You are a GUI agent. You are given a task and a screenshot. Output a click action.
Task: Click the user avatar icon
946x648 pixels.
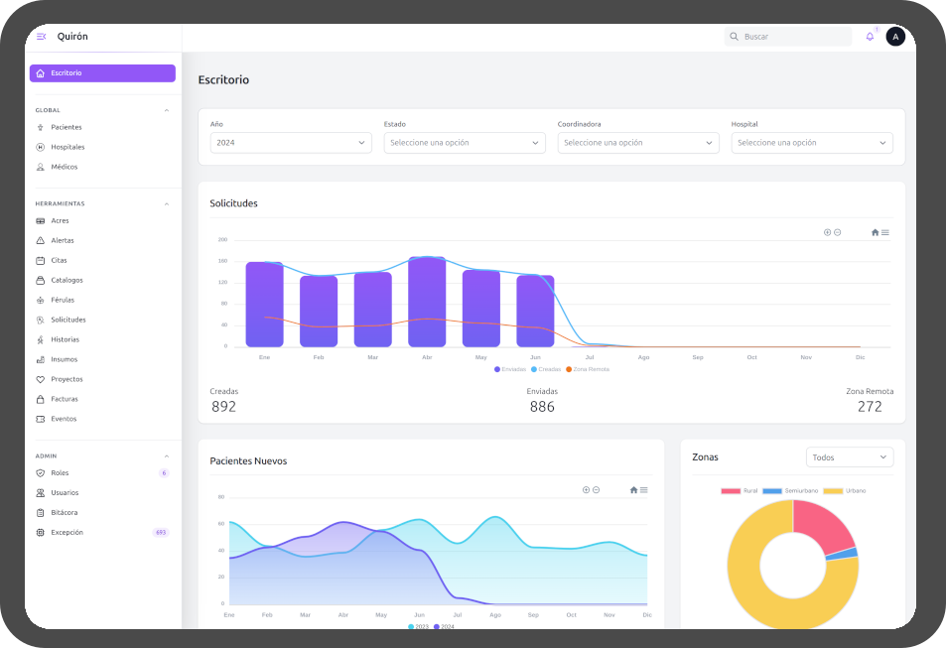(895, 37)
